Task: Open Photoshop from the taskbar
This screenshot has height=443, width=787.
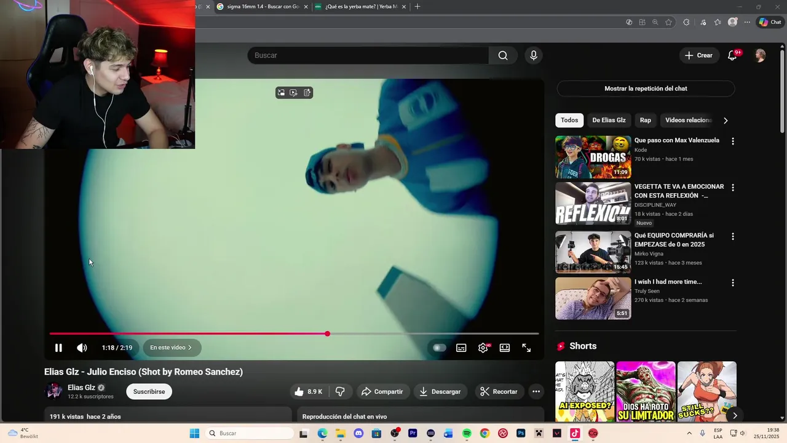Action: (521, 433)
